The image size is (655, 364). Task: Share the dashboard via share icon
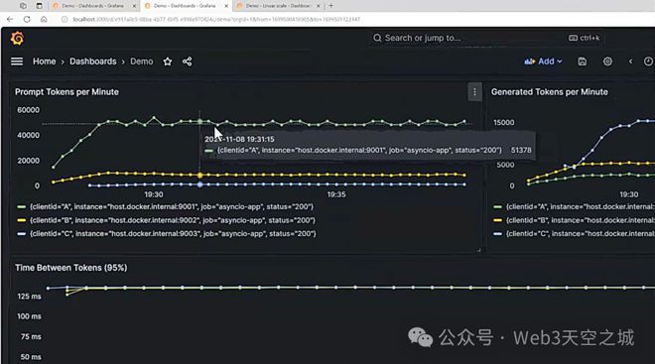click(188, 61)
